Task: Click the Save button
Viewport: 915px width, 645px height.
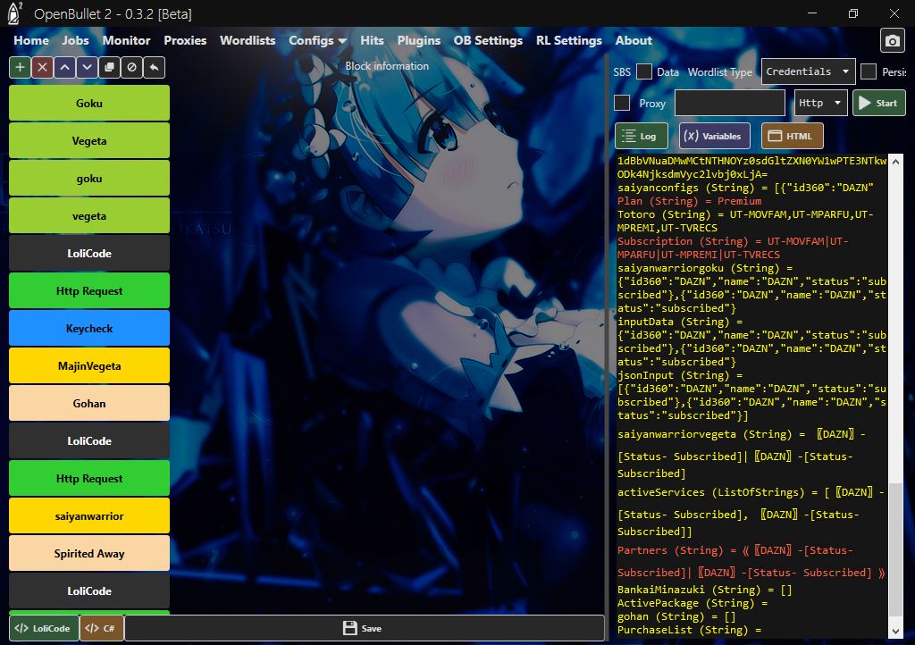Action: (362, 628)
